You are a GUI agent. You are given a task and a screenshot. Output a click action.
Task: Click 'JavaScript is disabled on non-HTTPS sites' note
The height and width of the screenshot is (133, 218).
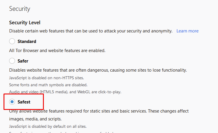click(46, 78)
